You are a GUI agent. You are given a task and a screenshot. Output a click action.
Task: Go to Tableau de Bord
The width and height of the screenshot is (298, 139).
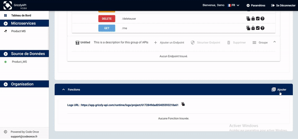tap(21, 15)
